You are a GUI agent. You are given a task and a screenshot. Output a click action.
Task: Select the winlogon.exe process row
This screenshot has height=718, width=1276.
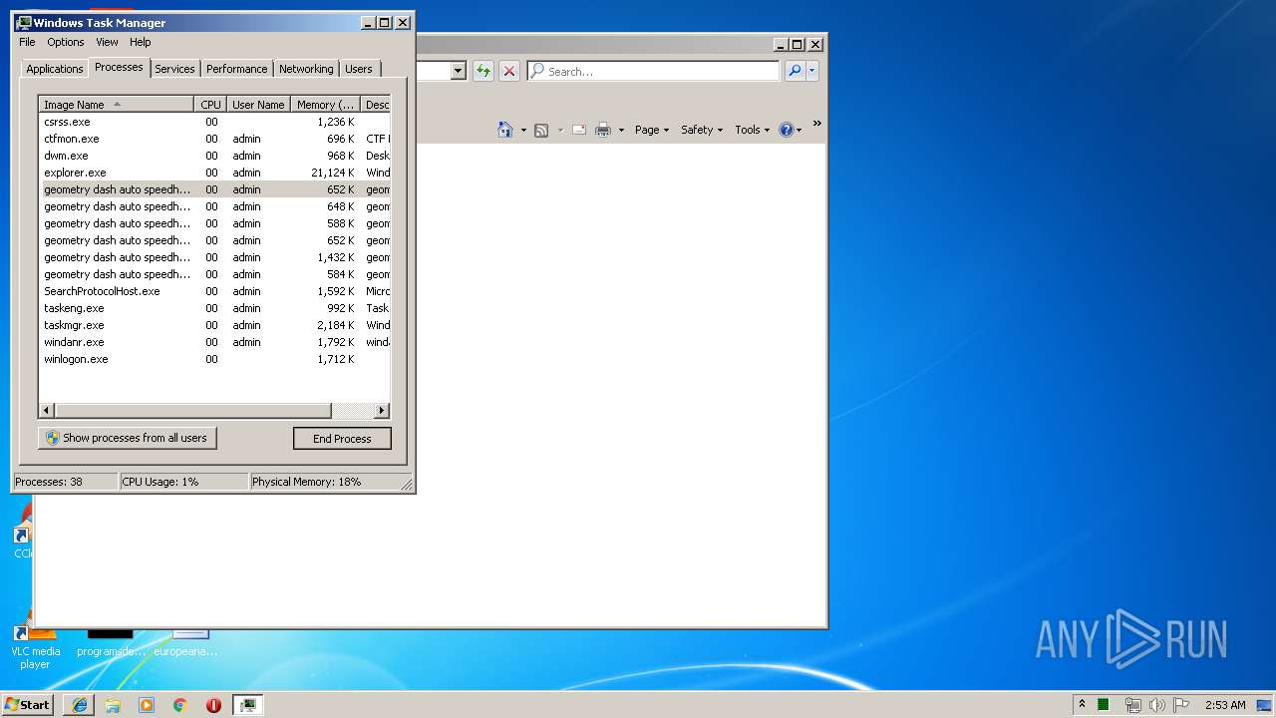click(214, 359)
